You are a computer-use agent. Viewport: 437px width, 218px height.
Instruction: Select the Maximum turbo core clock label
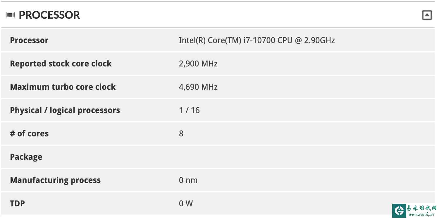pyautogui.click(x=63, y=87)
